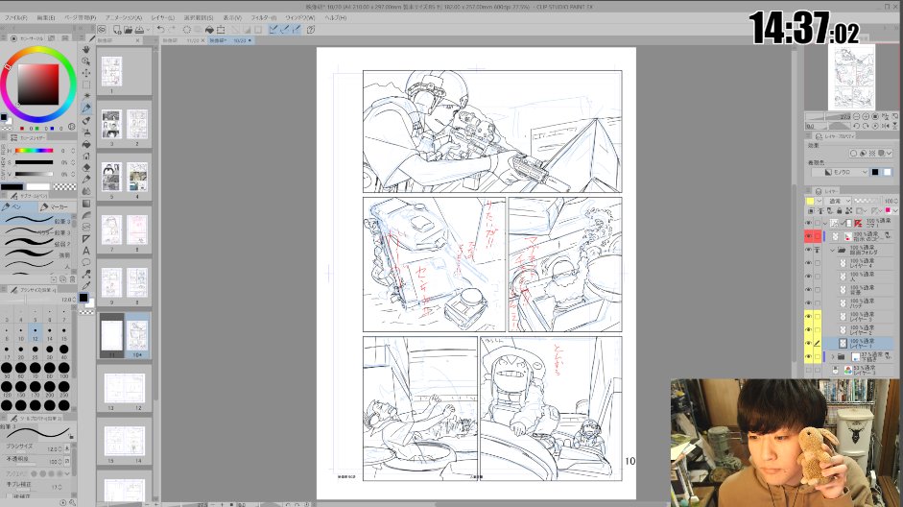Select the Auto select magic wand tool

click(x=86, y=96)
